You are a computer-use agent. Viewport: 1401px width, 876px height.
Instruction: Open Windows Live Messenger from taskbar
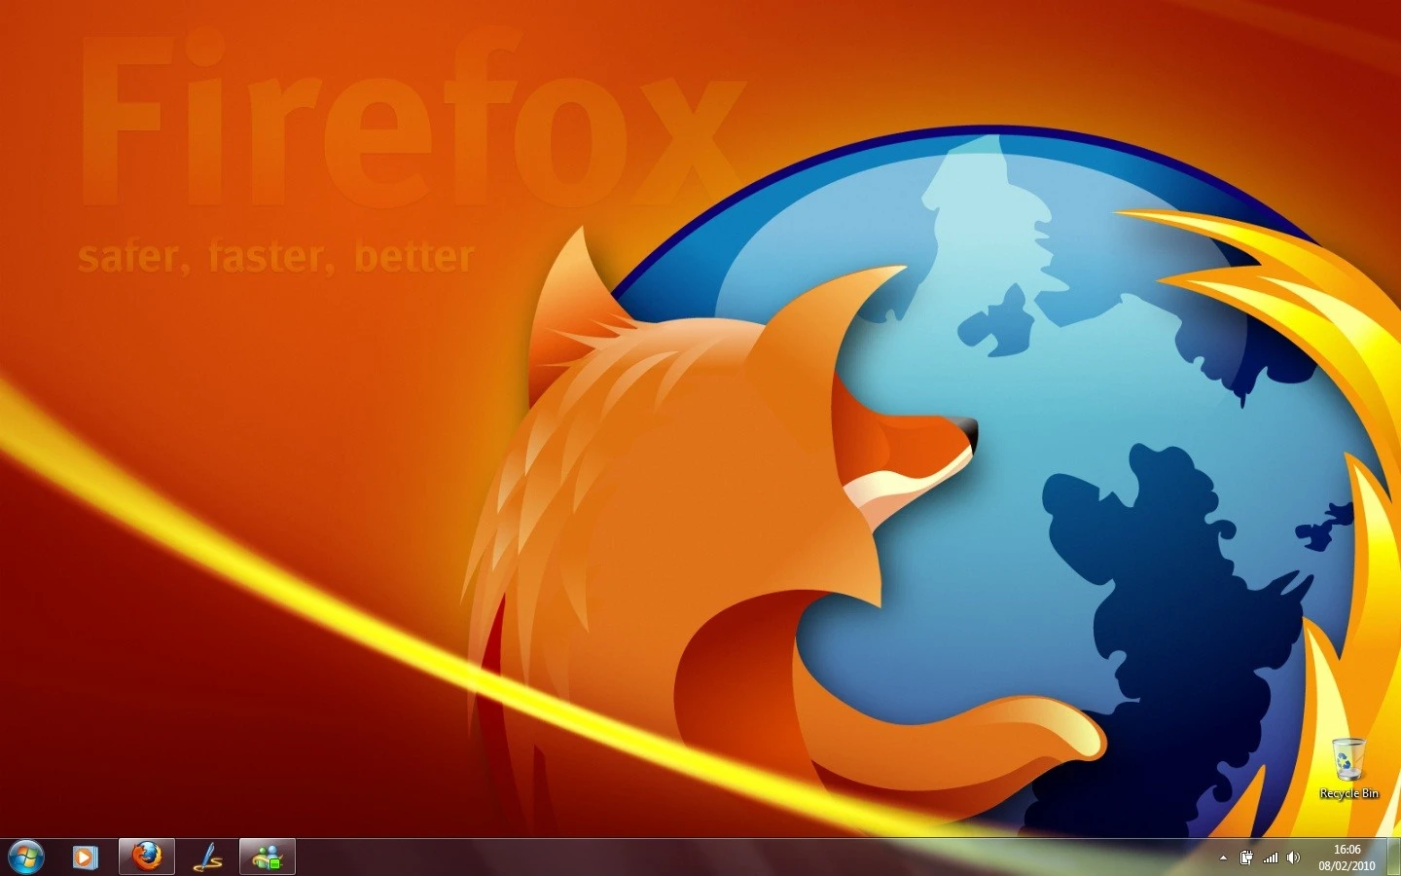[x=268, y=857]
